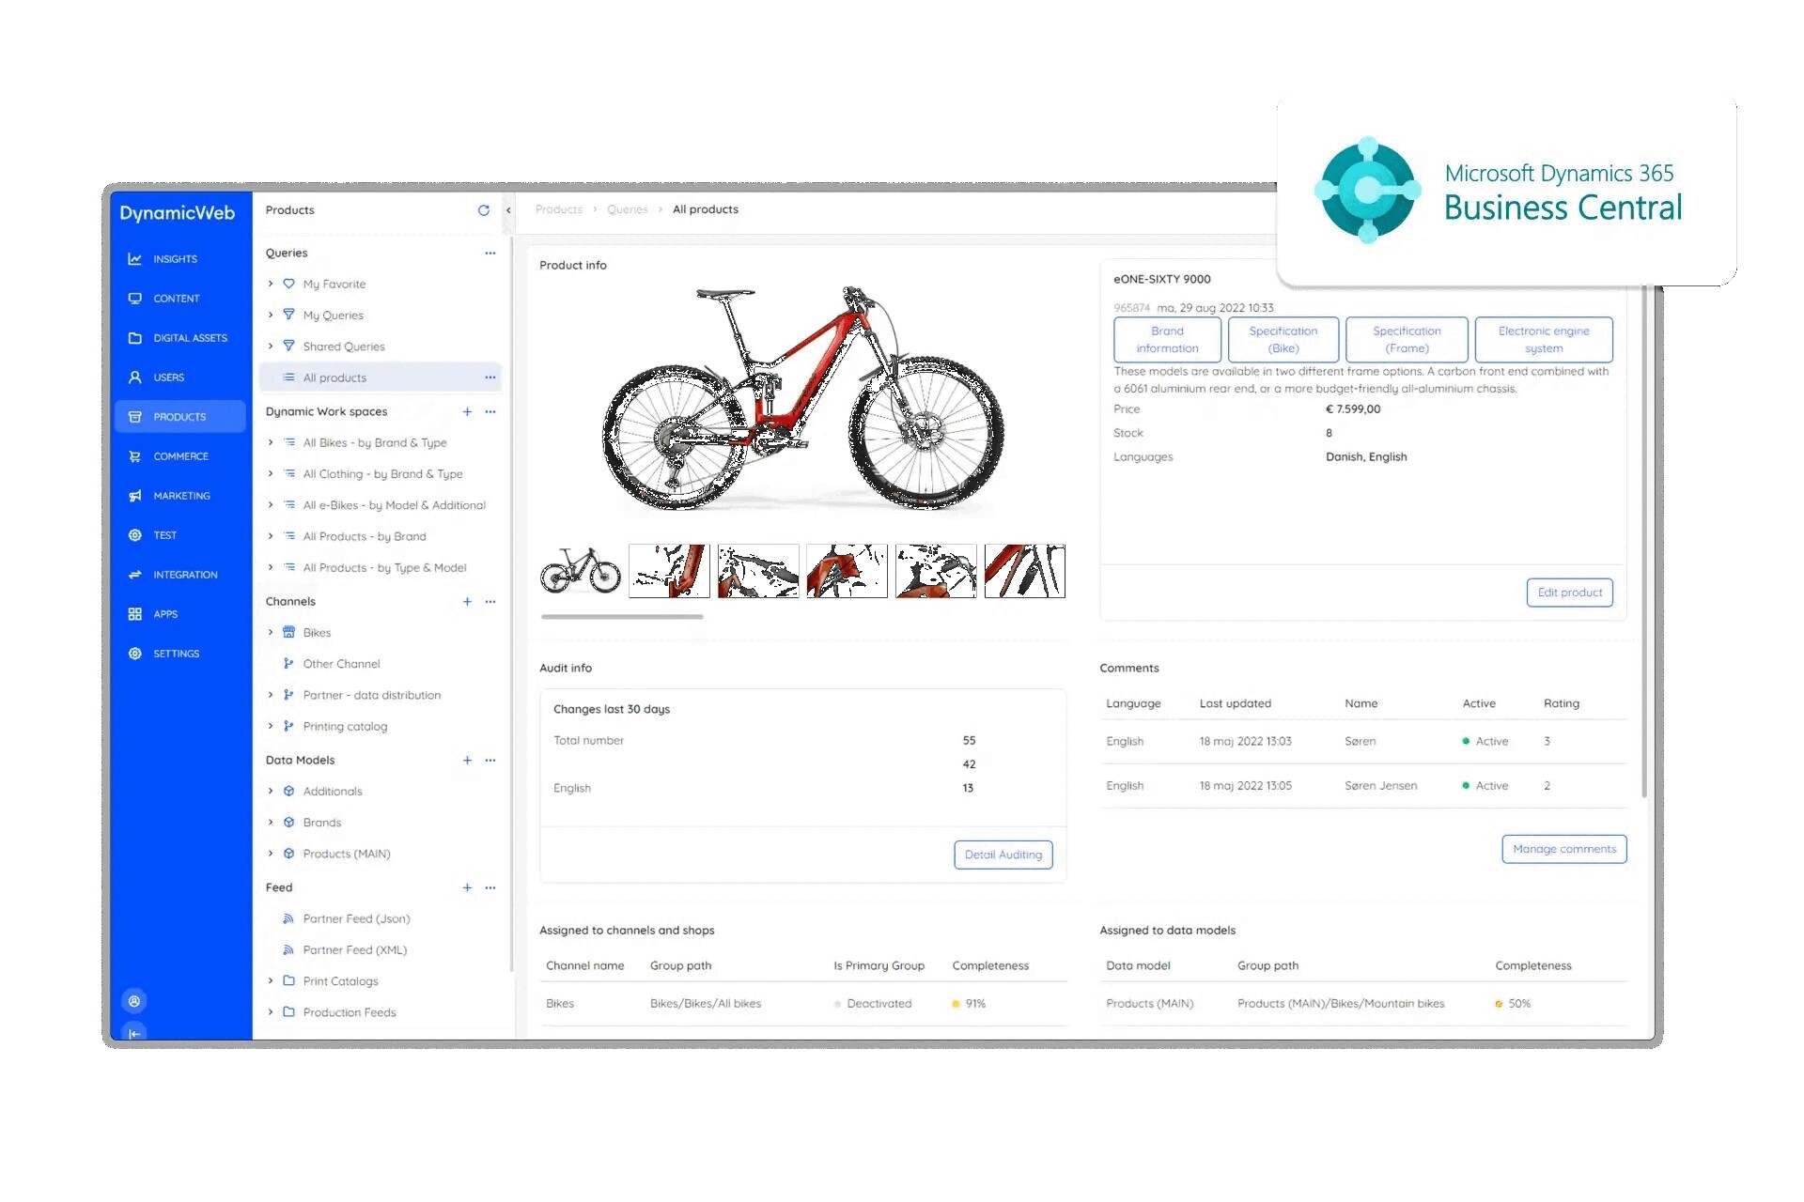Click Manage comments button

coord(1563,849)
